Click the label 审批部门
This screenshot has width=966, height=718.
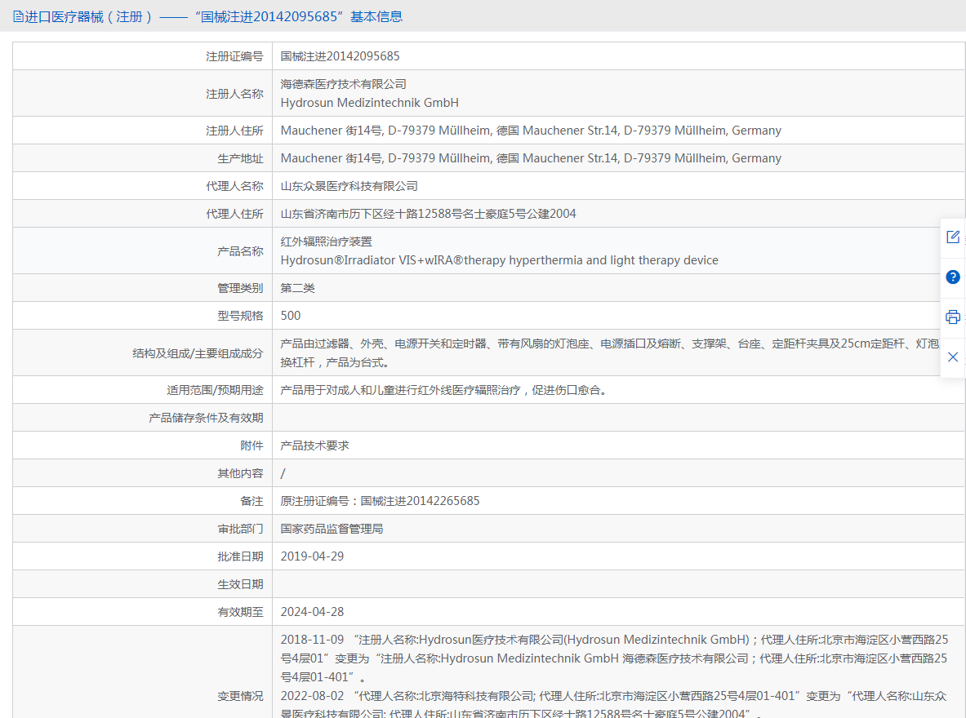tap(240, 529)
